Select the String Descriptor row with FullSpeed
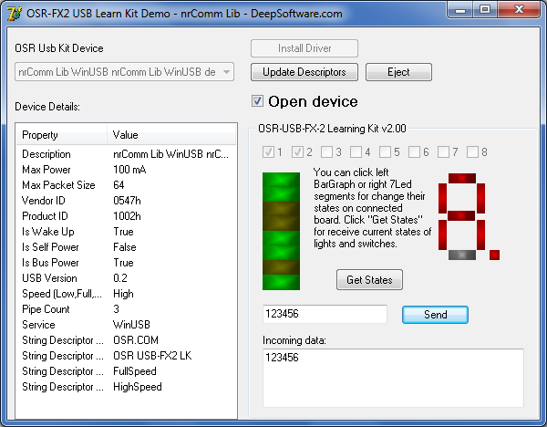Screen dimensions: 547x427 pyautogui.click(x=126, y=371)
